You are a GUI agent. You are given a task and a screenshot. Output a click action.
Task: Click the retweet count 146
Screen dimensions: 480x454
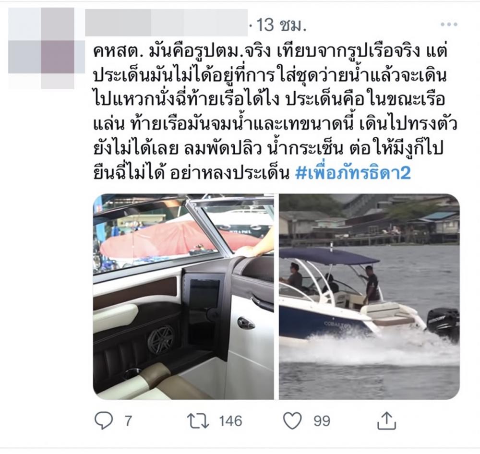(230, 420)
